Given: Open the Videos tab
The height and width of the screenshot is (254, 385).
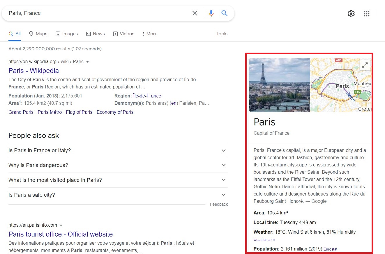Looking at the screenshot, I should [123, 34].
